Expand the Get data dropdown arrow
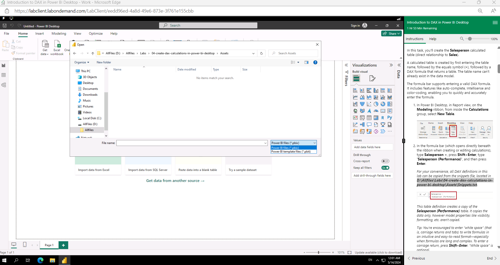The height and width of the screenshot is (265, 500). click(48, 54)
